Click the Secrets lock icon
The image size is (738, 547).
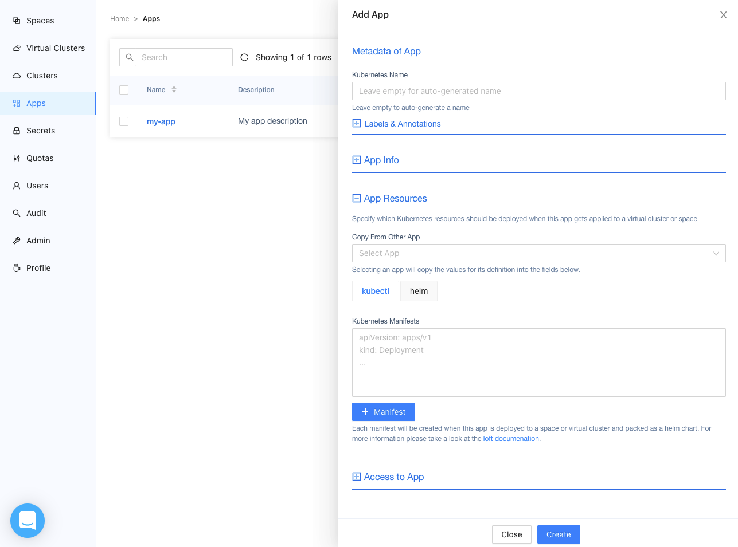(17, 131)
